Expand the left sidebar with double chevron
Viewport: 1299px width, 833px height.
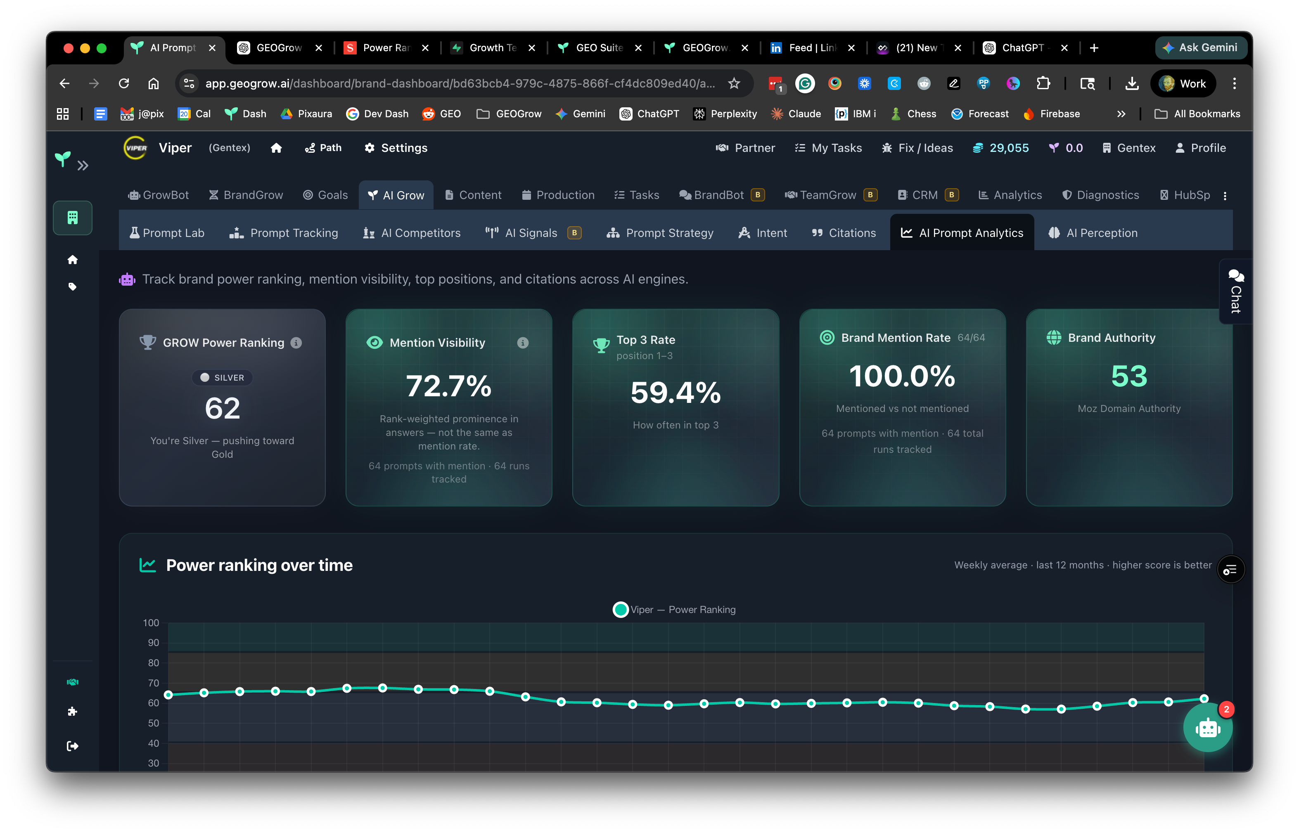click(83, 166)
